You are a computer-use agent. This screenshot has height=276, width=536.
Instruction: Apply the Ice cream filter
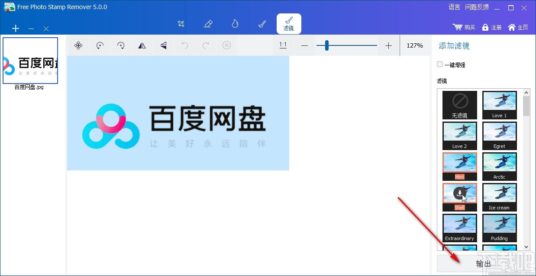499,197
